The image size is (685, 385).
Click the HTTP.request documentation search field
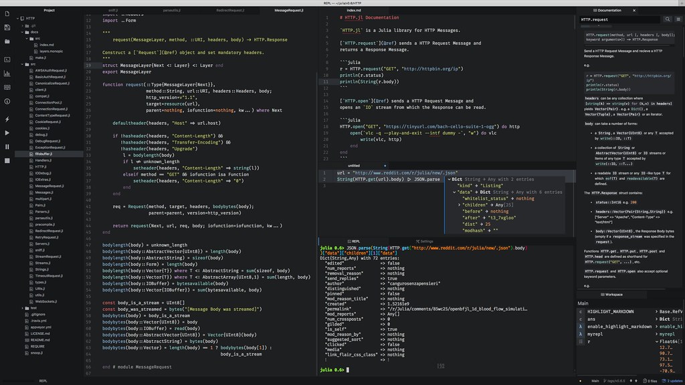[x=620, y=19]
